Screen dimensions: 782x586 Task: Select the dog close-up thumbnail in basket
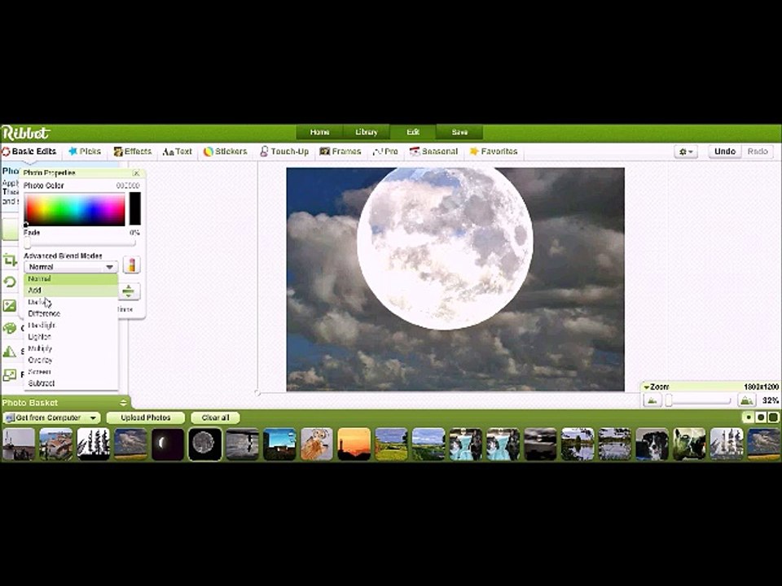click(x=652, y=444)
